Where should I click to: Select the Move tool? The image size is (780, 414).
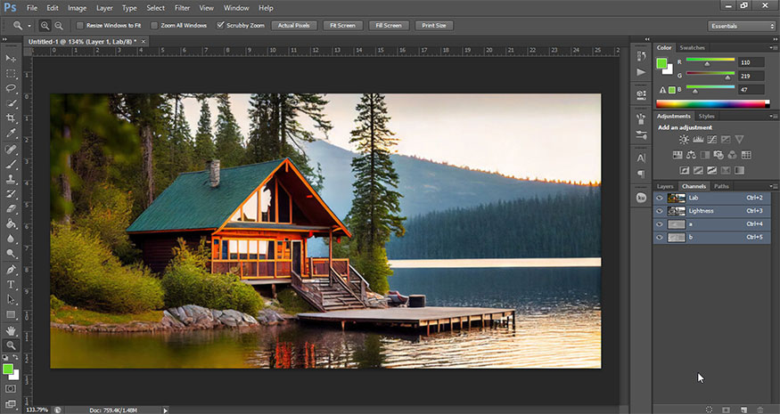(12, 58)
